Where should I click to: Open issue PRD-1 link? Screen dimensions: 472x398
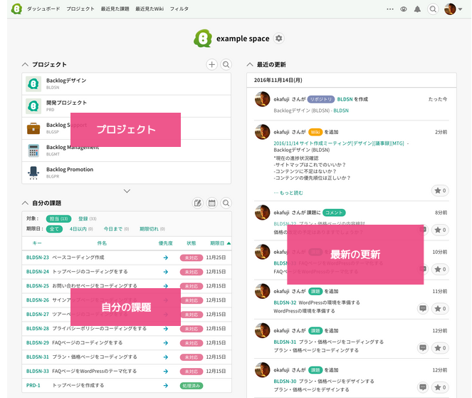coord(33,385)
